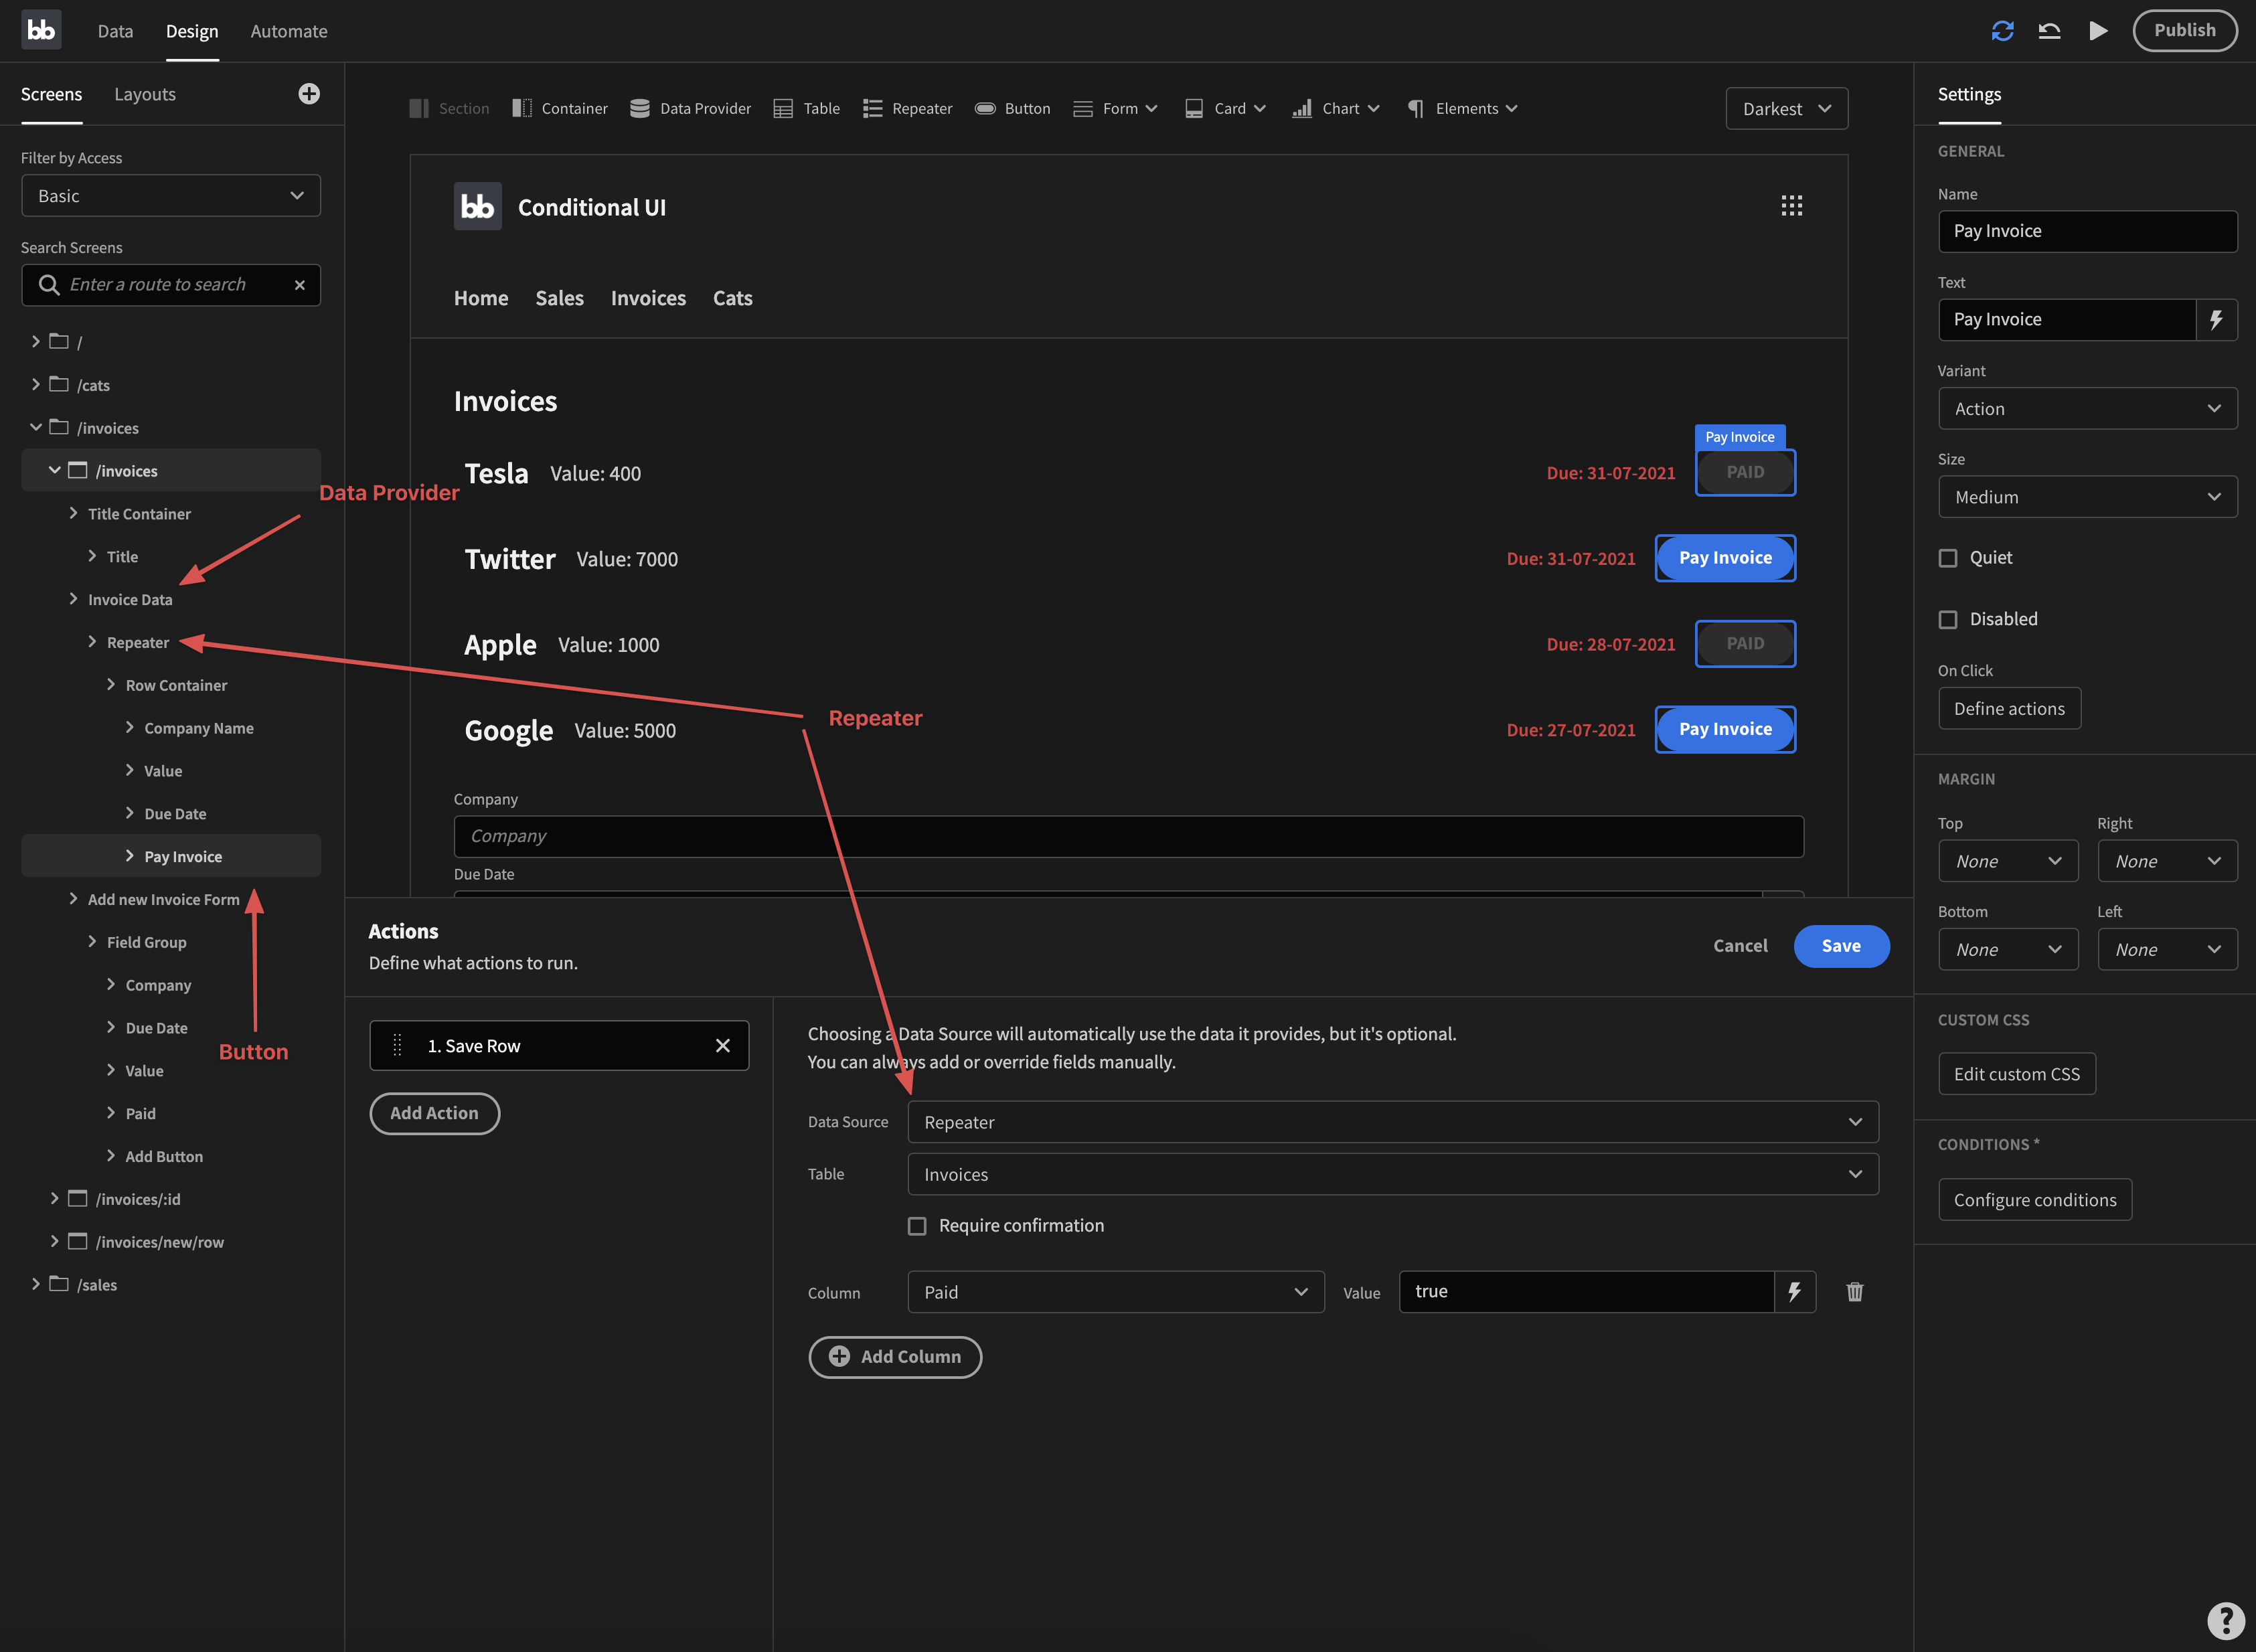Click the Add Column button
The height and width of the screenshot is (1652, 2256).
(x=895, y=1357)
